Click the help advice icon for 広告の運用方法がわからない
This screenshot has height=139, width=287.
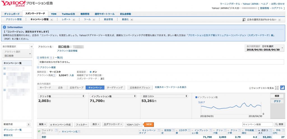(x=244, y=20)
